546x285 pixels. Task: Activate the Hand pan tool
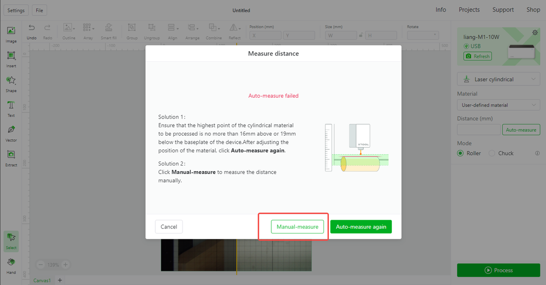point(11,262)
